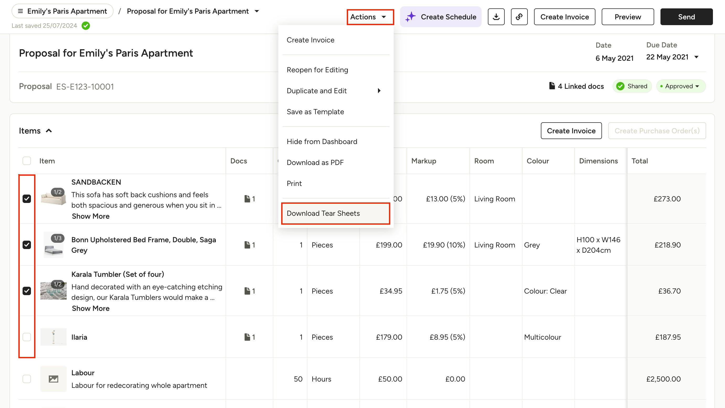725x408 pixels.
Task: Click the docs icon in SANDBACKEN row
Action: [247, 199]
